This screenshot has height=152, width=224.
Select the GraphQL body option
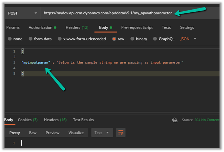pyautogui.click(x=155, y=39)
